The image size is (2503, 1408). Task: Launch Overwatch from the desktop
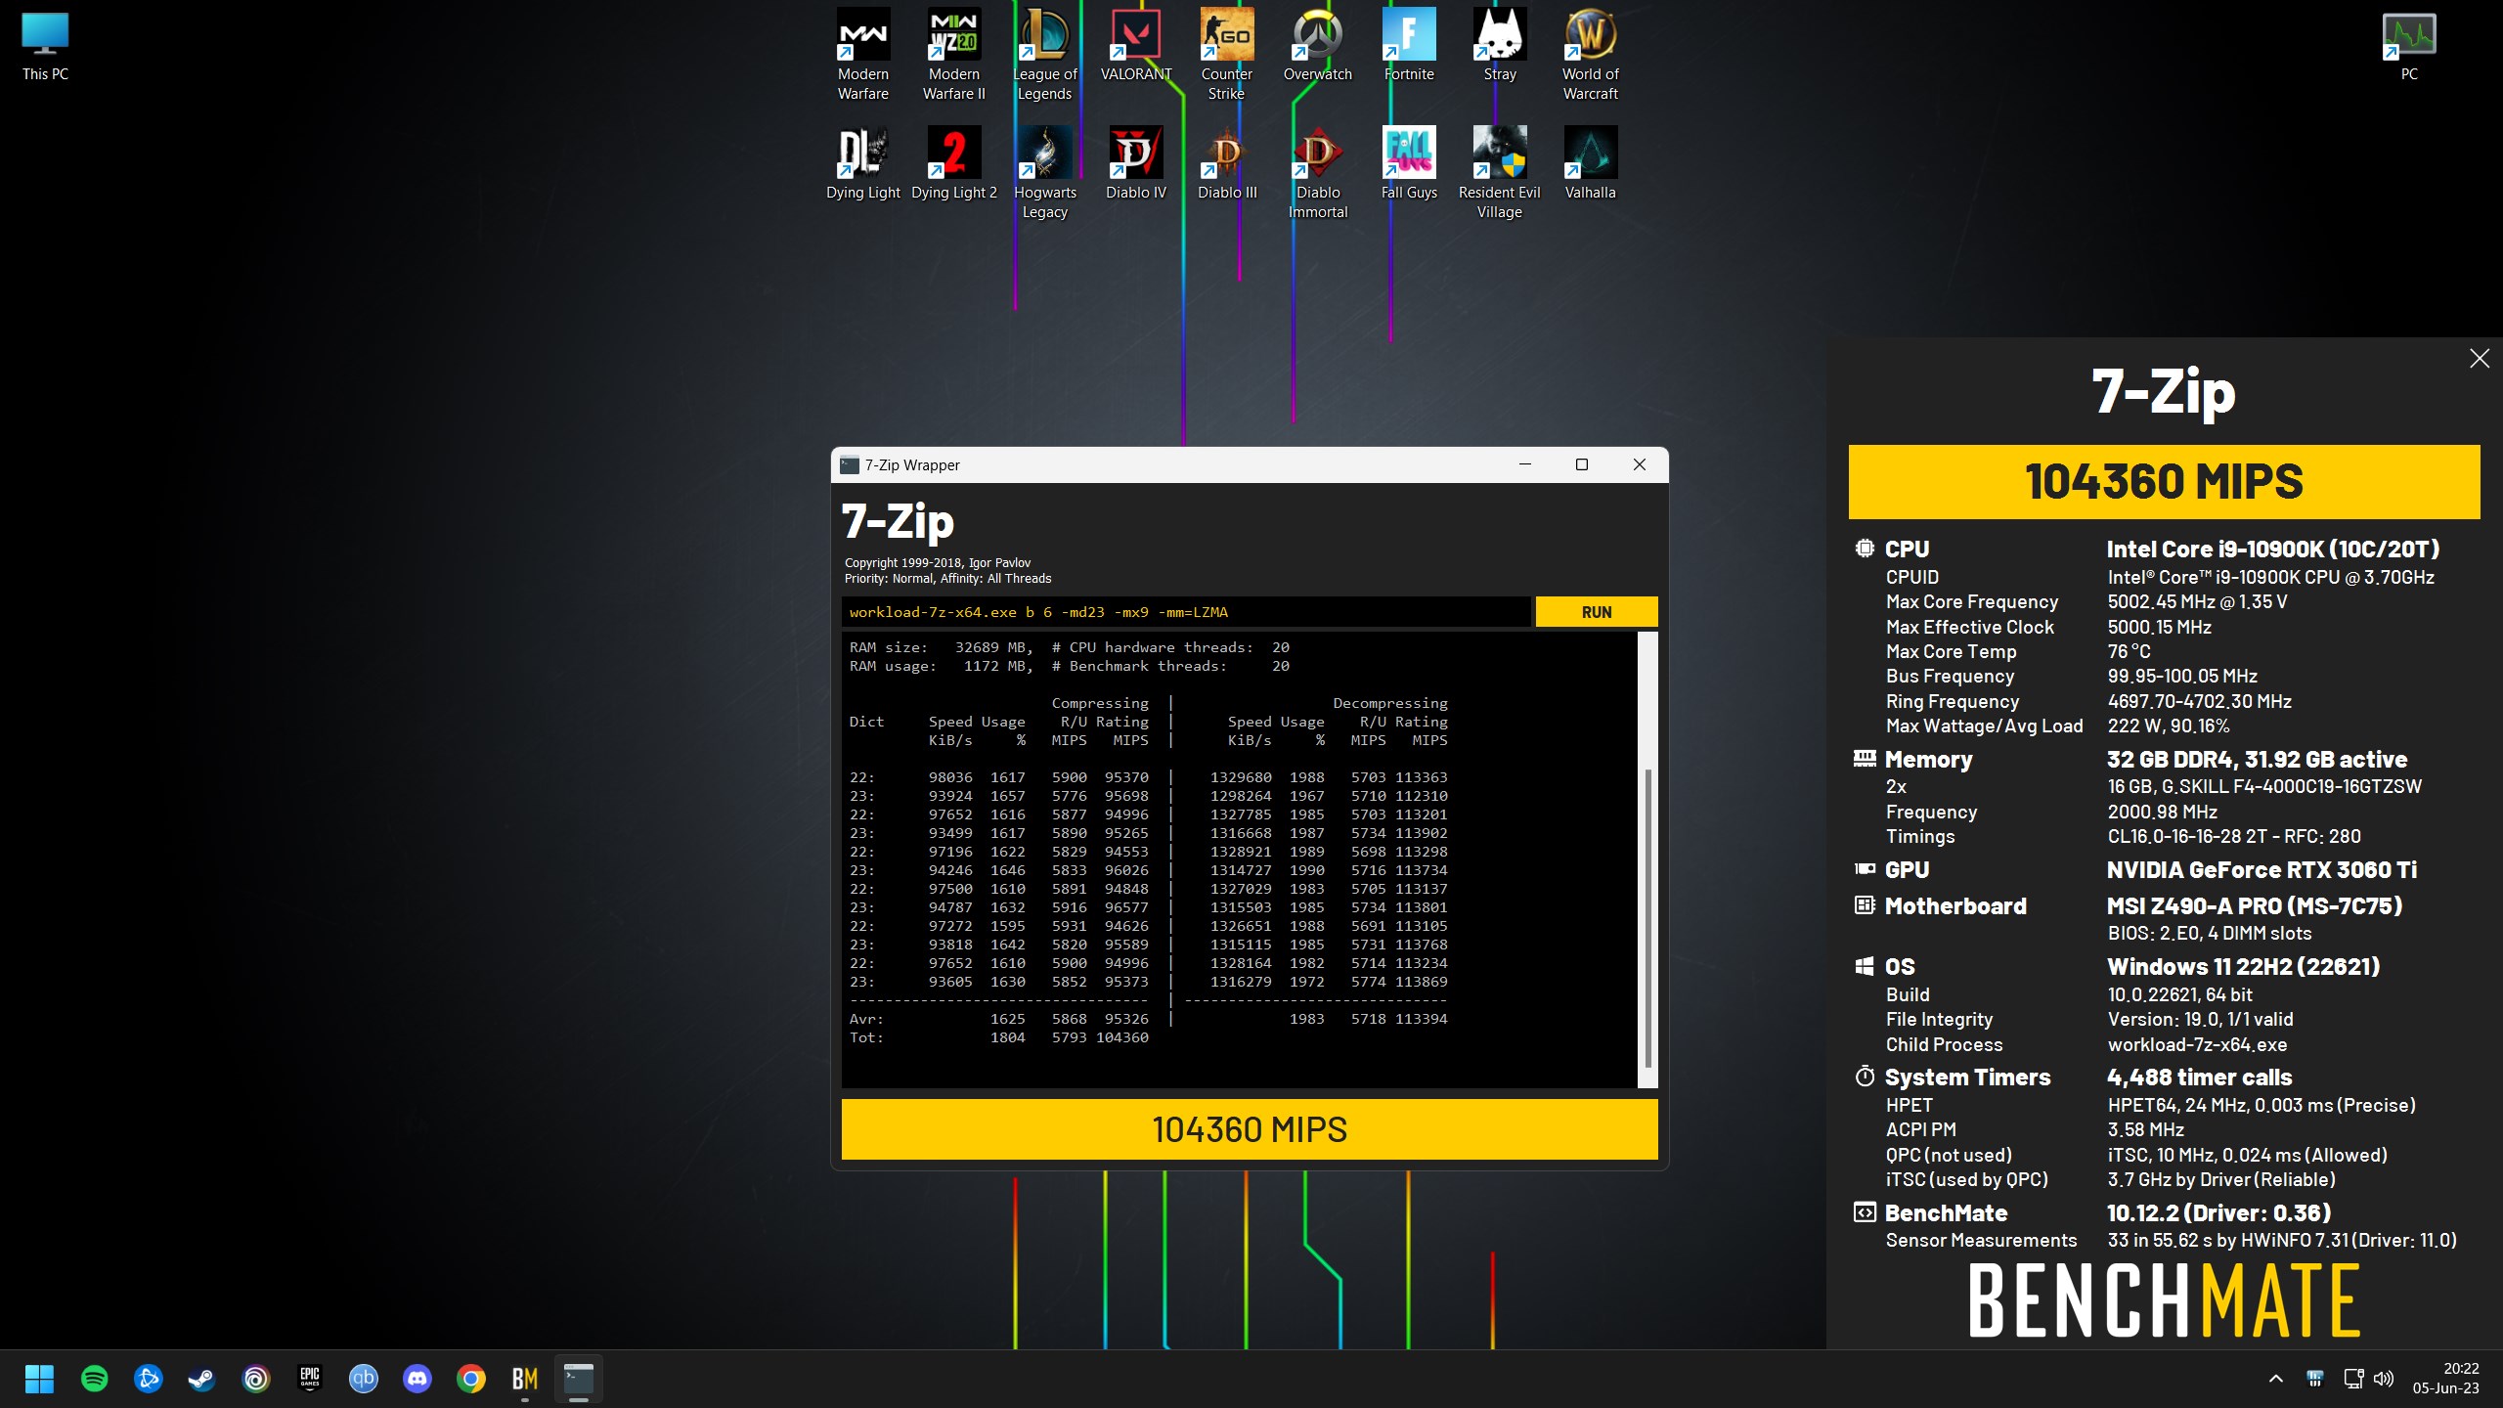[x=1317, y=44]
